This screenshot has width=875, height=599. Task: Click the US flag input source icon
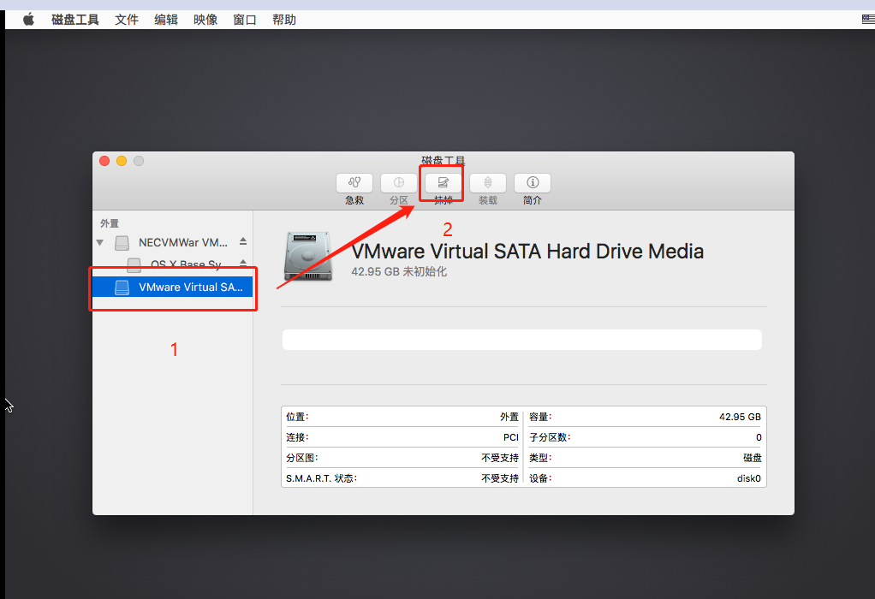868,20
